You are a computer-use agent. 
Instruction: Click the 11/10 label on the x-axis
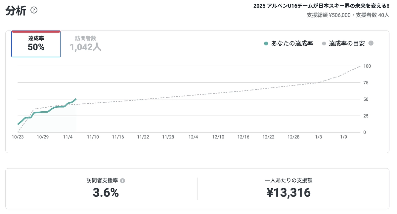(93, 137)
